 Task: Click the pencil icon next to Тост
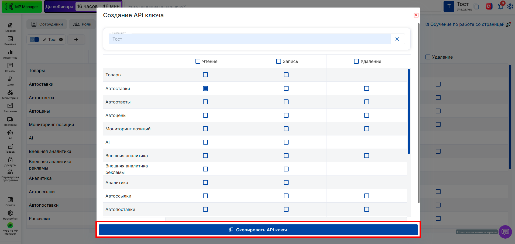point(45,40)
